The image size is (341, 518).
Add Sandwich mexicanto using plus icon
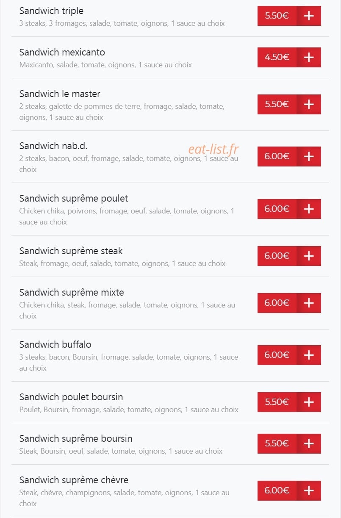pyautogui.click(x=309, y=58)
